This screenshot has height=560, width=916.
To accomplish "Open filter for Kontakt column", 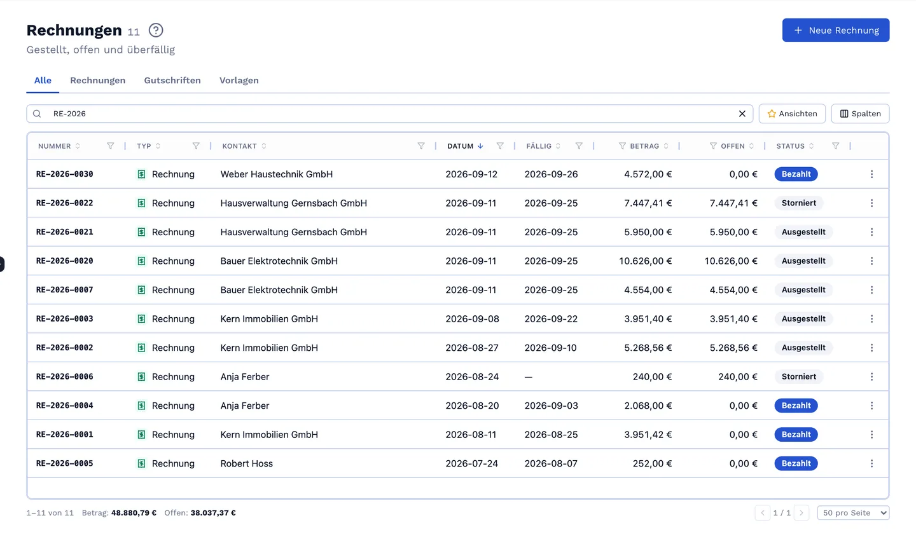I will point(421,146).
